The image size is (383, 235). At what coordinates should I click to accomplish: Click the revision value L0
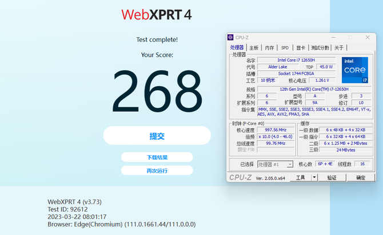pyautogui.click(x=361, y=103)
